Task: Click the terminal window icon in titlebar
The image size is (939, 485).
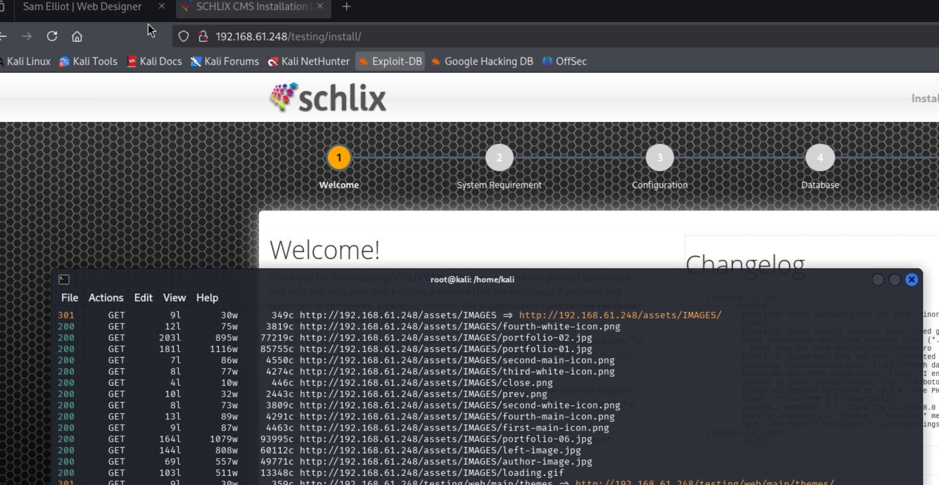Action: (x=64, y=280)
